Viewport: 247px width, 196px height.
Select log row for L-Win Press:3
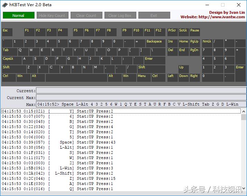click(121, 168)
